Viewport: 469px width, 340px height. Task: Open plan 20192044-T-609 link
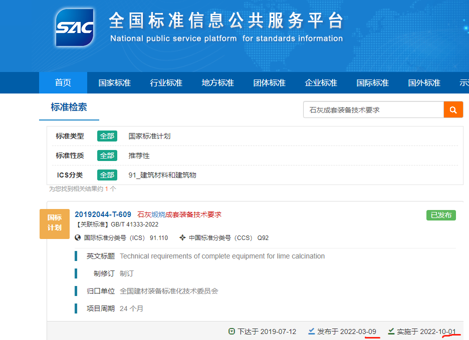point(103,214)
